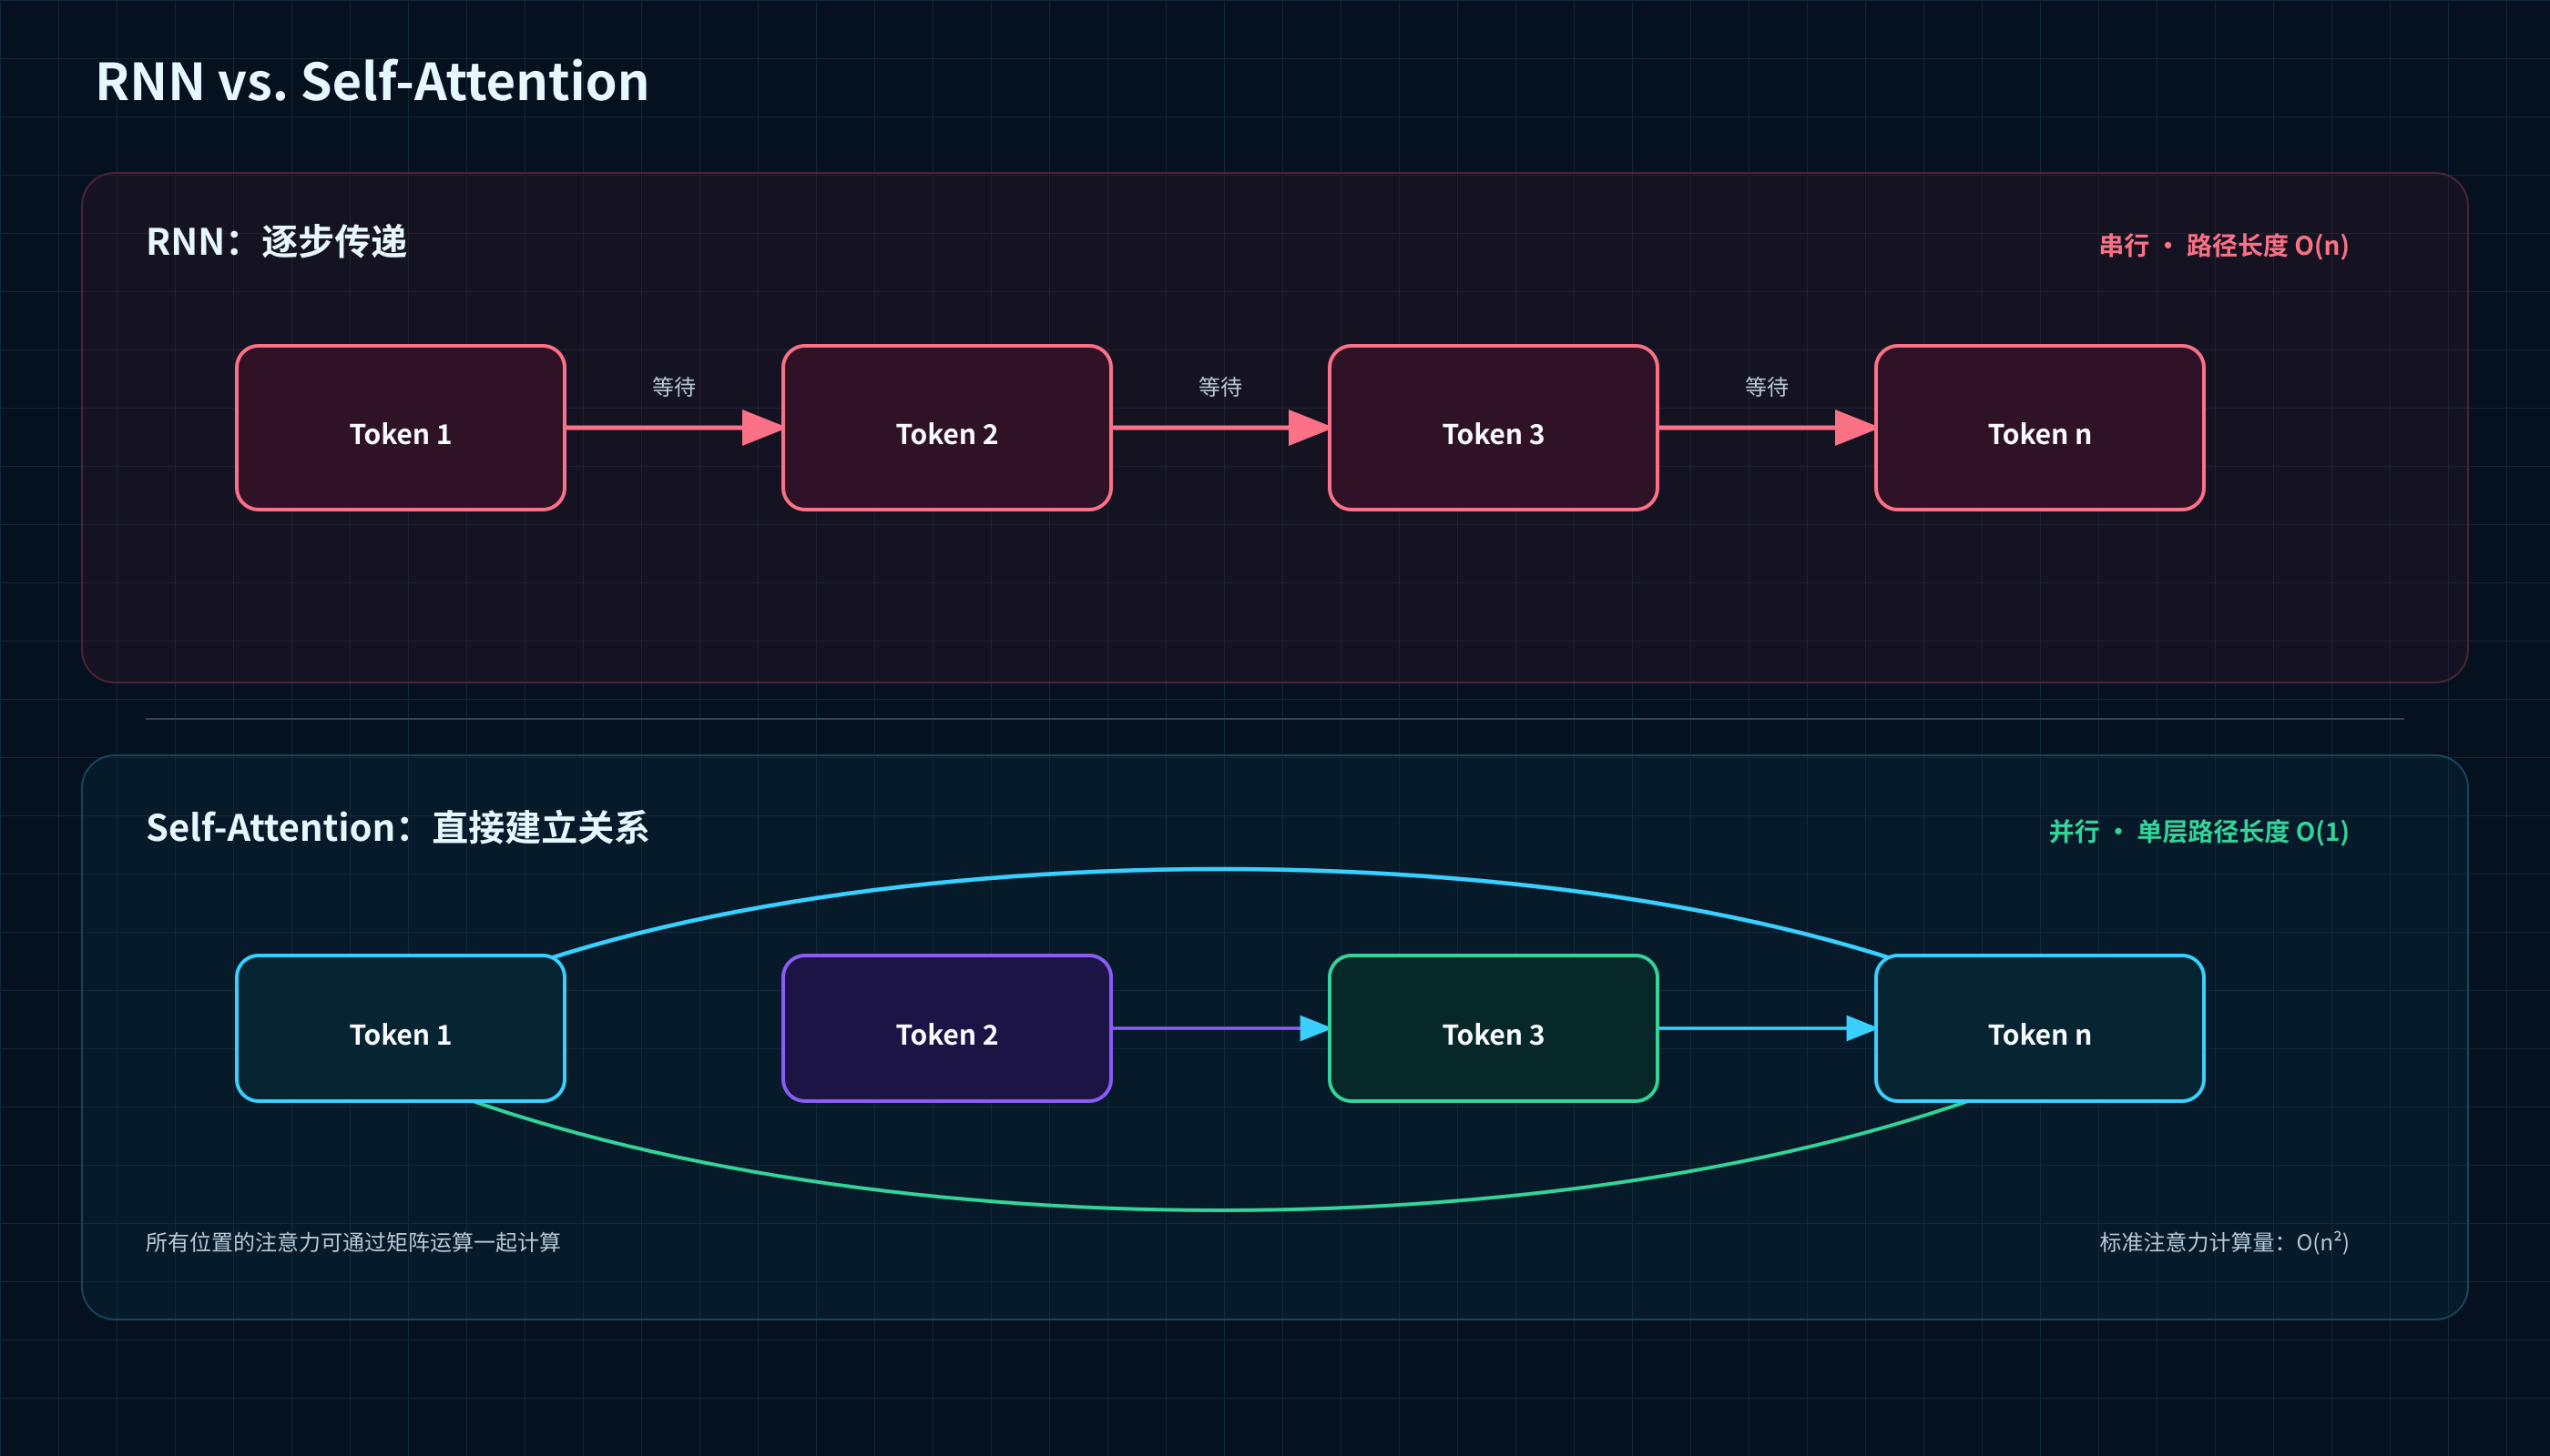Image resolution: width=2550 pixels, height=1456 pixels.
Task: Click the green '并行・单层路径长度 O(1)' label
Action: (x=2198, y=832)
